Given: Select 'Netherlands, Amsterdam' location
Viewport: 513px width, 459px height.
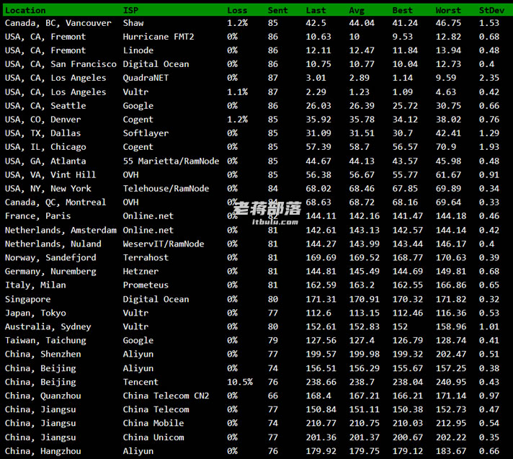Looking at the screenshot, I should pyautogui.click(x=61, y=231).
